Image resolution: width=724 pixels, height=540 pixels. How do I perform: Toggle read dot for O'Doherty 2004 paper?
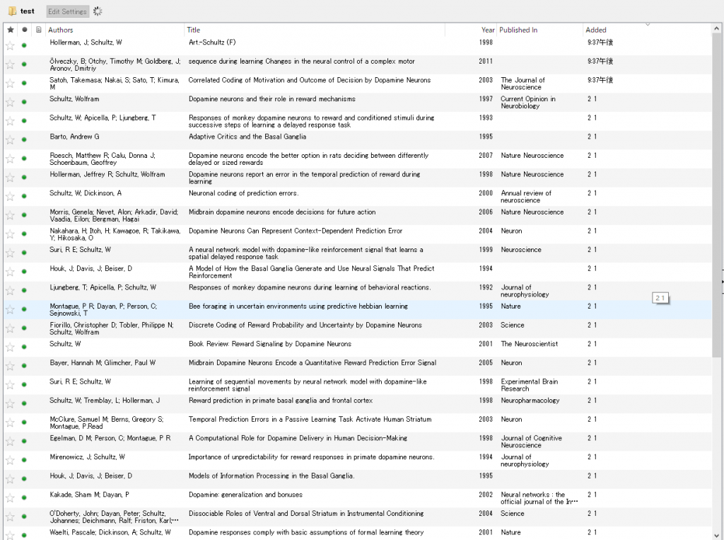(x=24, y=517)
